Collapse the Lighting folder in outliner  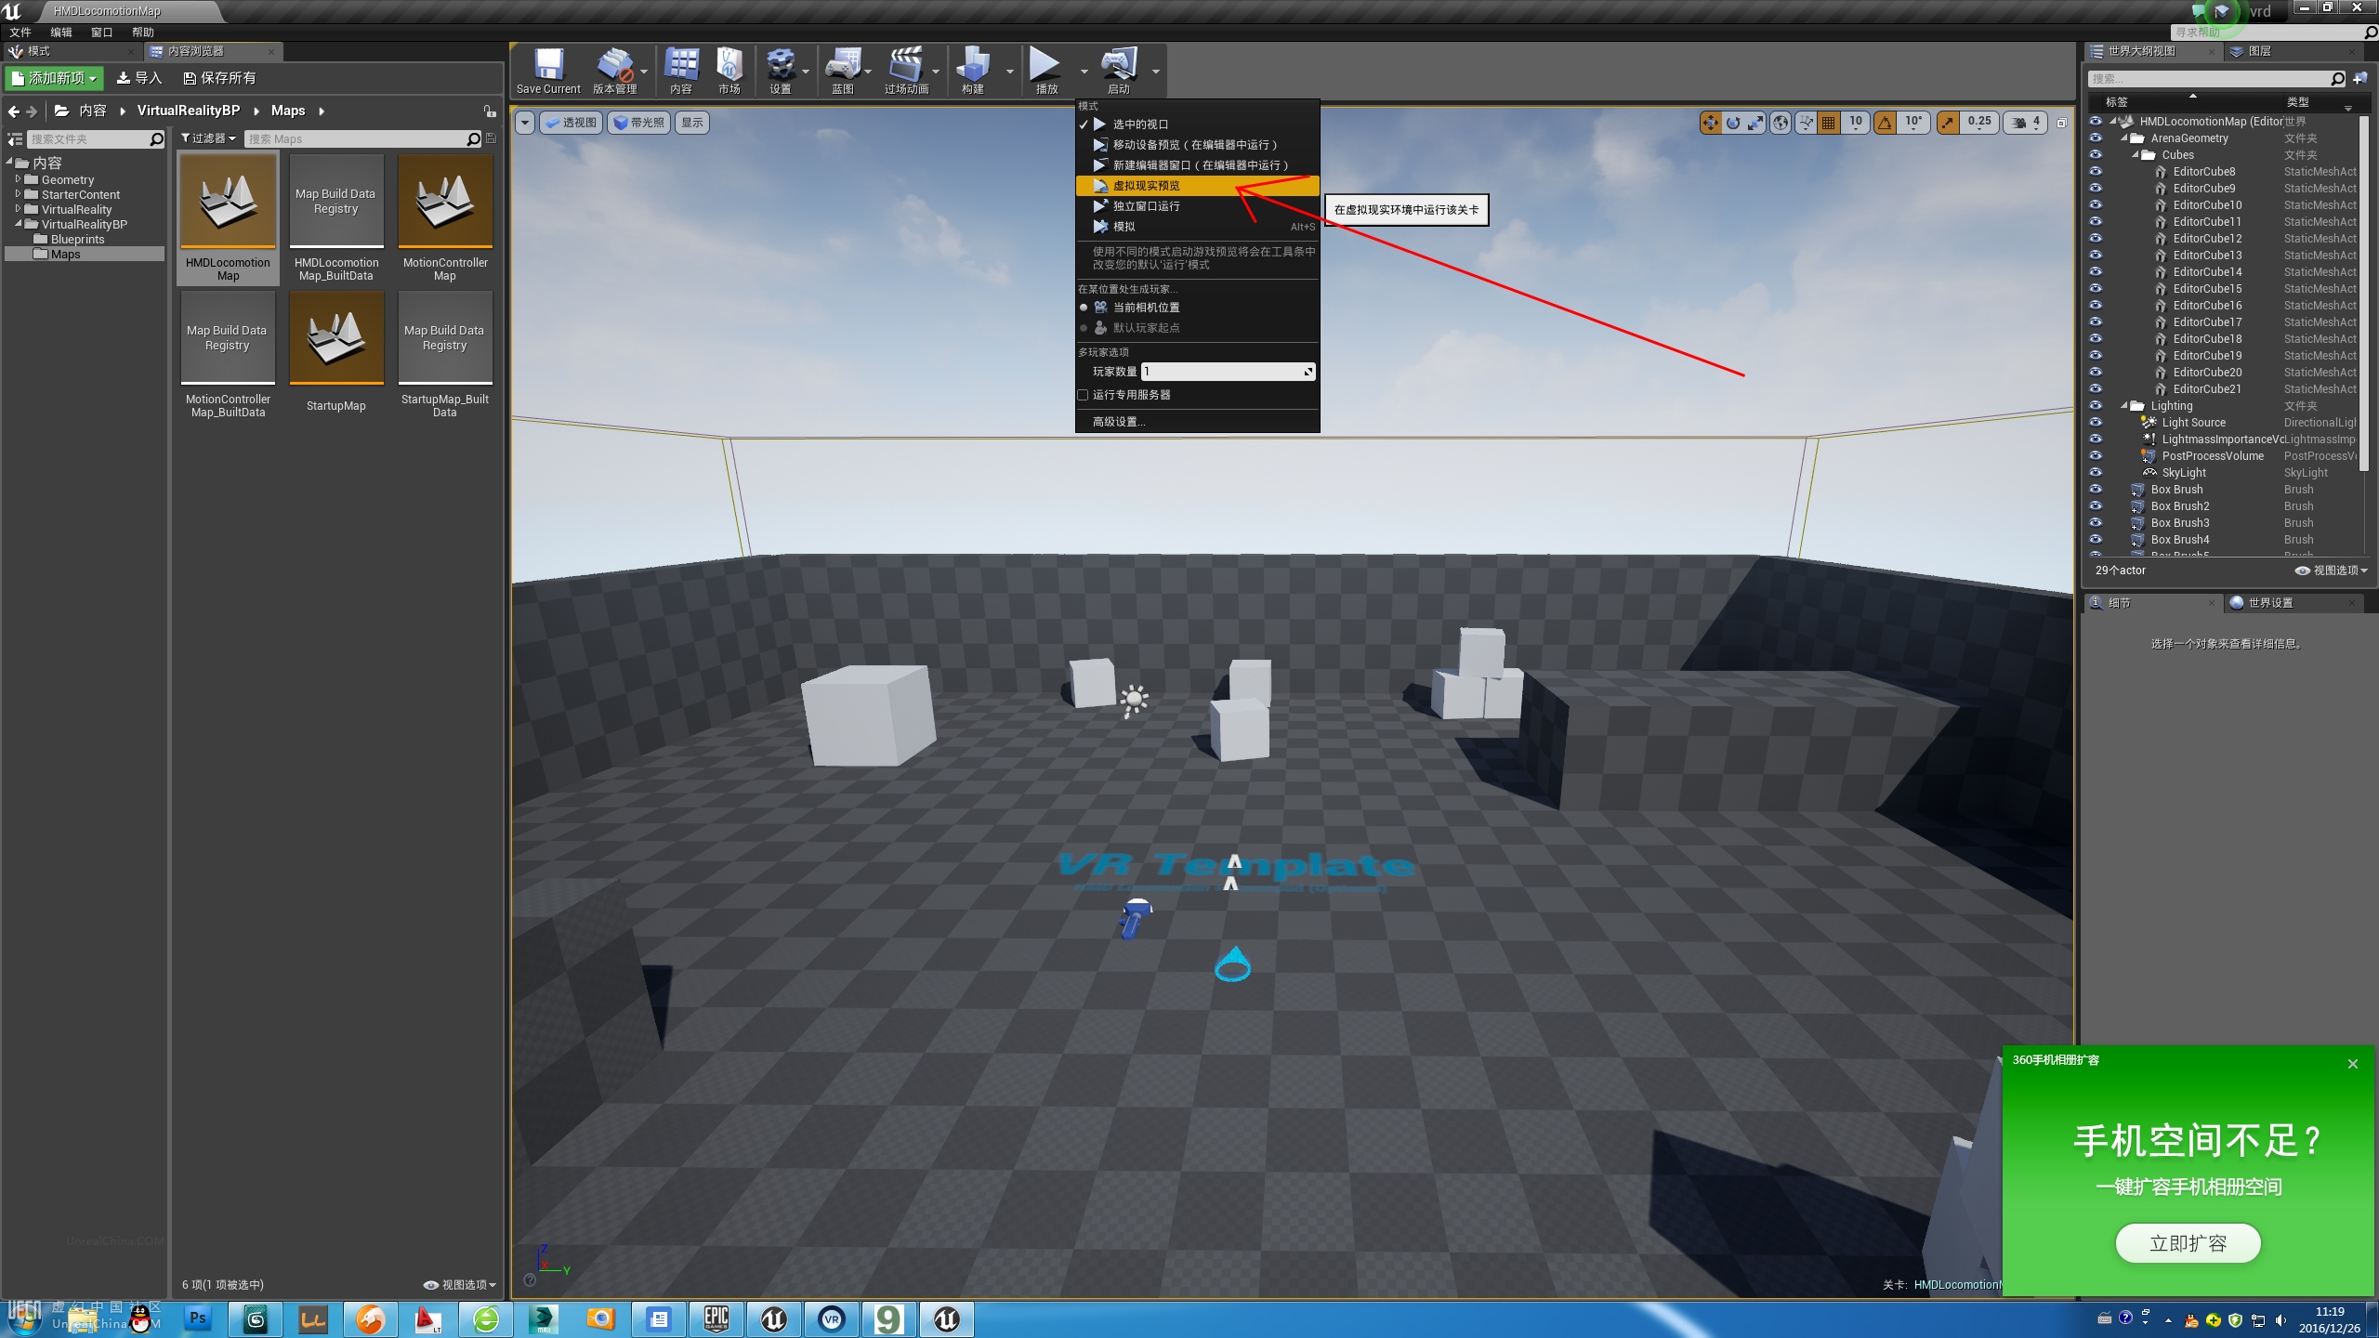click(x=2124, y=406)
